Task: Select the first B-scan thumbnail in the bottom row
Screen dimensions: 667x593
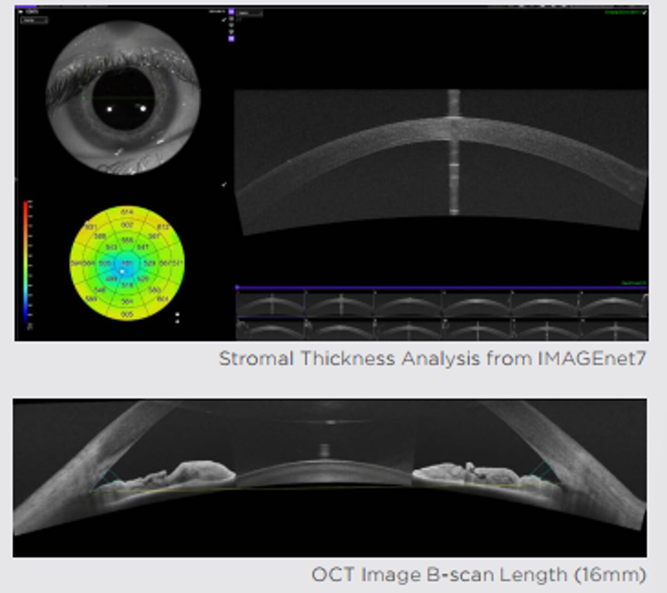Action: coord(271,330)
